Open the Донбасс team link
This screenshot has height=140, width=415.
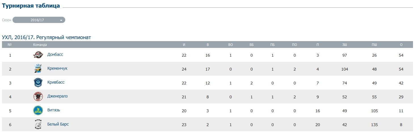(55, 54)
